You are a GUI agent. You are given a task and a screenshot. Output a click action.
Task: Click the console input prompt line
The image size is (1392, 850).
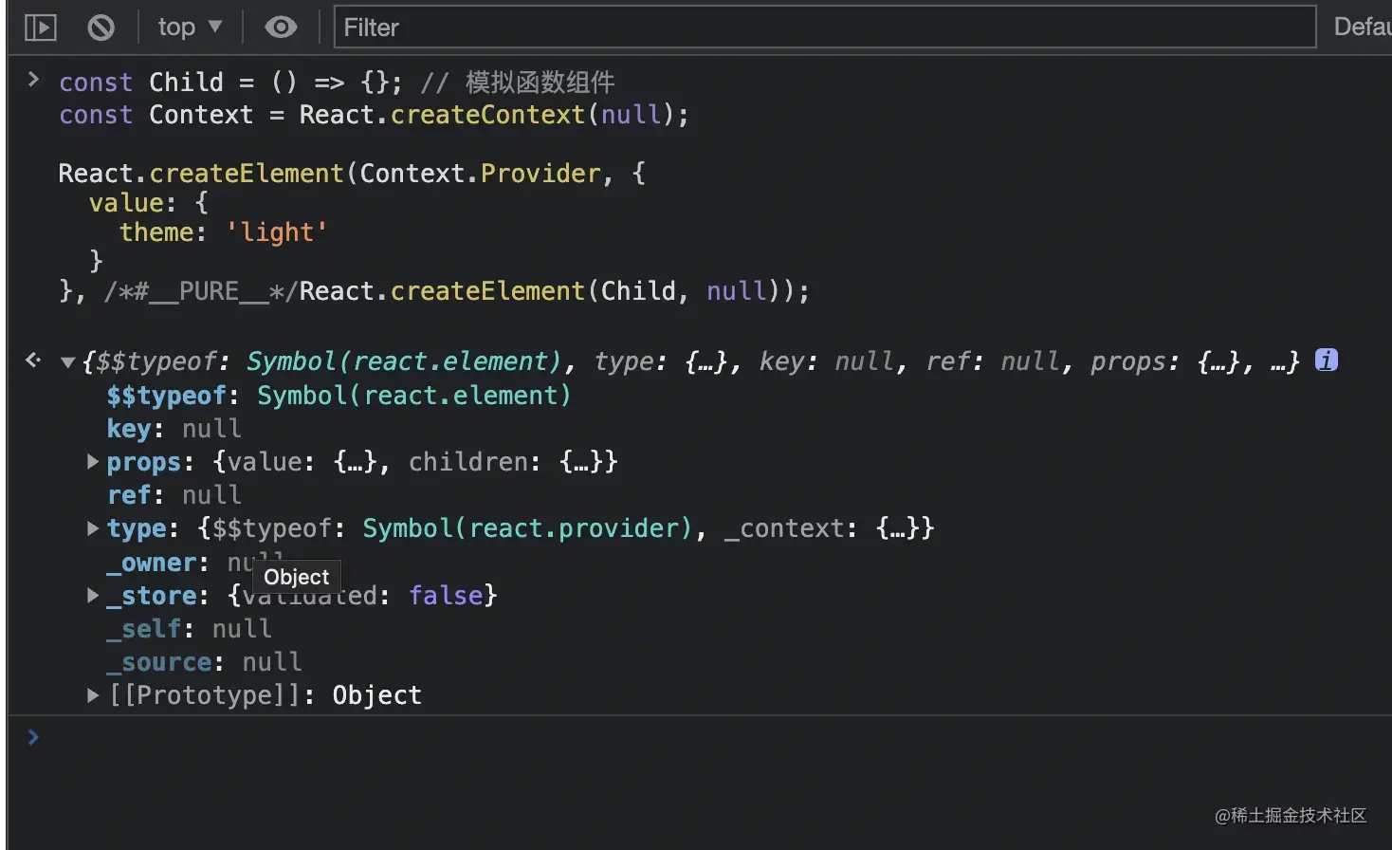700,738
